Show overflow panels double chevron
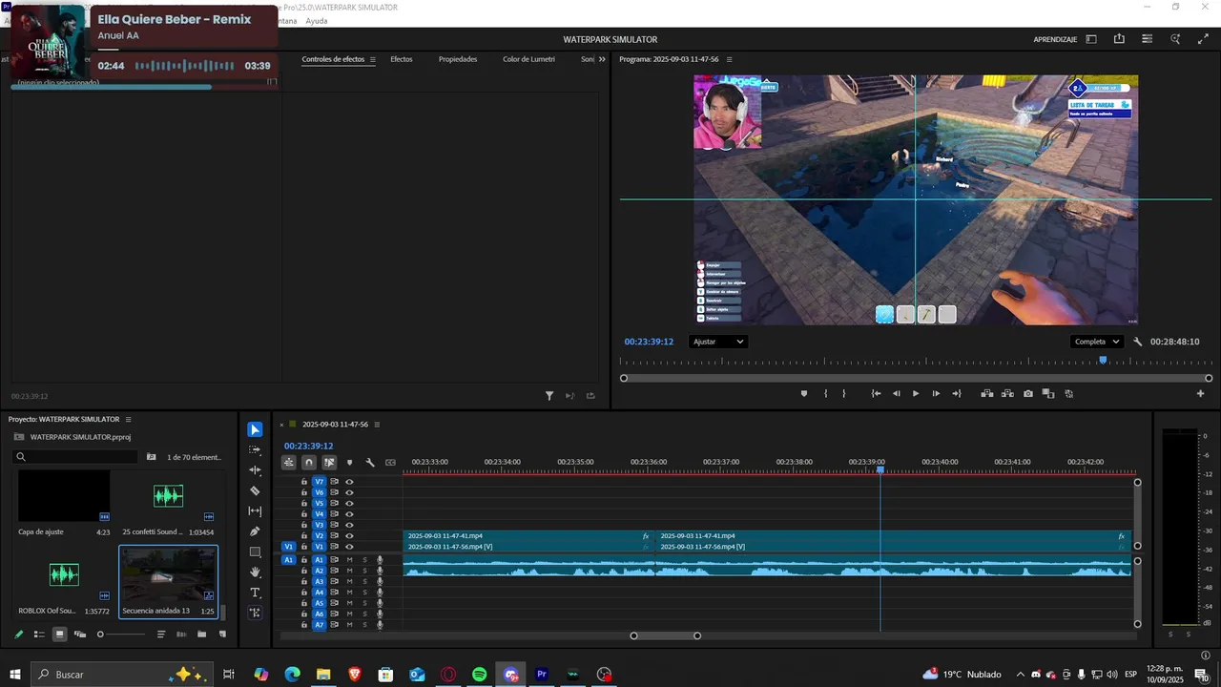Image resolution: width=1221 pixels, height=687 pixels. tap(602, 59)
